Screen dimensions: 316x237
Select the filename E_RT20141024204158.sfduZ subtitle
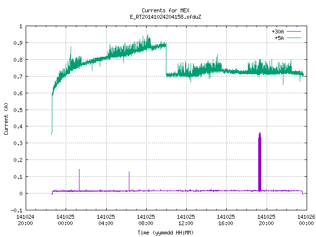coord(165,17)
